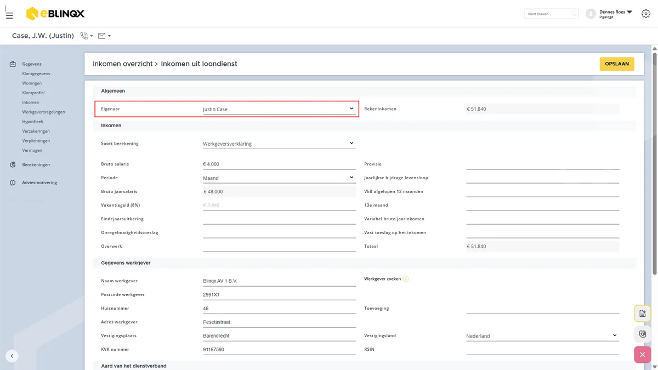
Task: Focus the Postcode werkgever field
Action: click(x=279, y=294)
